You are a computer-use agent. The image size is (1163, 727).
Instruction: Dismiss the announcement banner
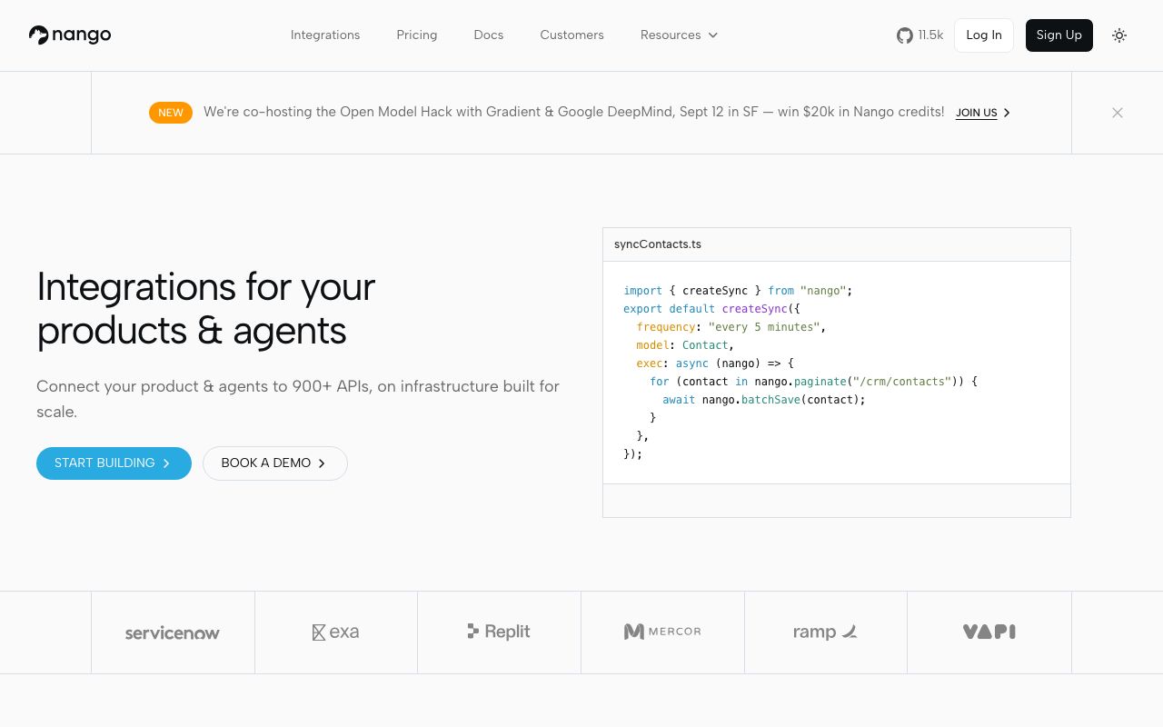point(1118,113)
